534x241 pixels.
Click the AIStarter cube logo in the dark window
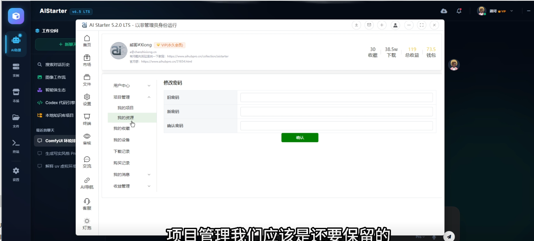[16, 16]
